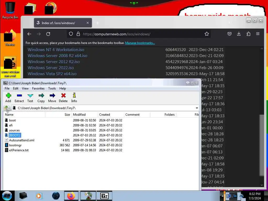
Task: Open Windows Server 2022.iso link
Action: [51, 68]
